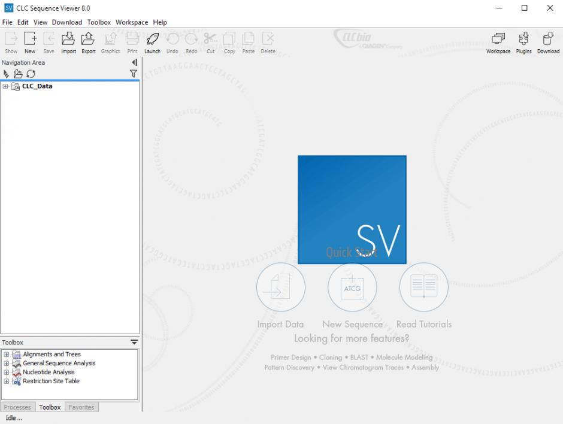
Task: Click the Primer Design link
Action: tap(291, 358)
